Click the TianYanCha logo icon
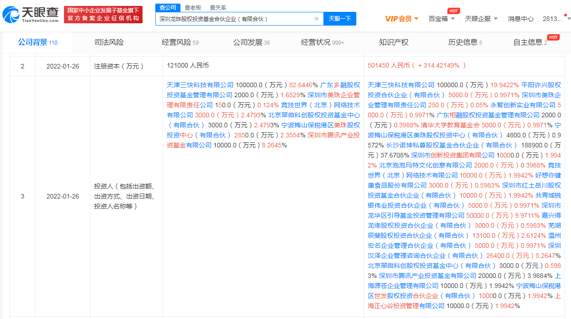Viewport: 571px width, 319px height. pos(11,15)
